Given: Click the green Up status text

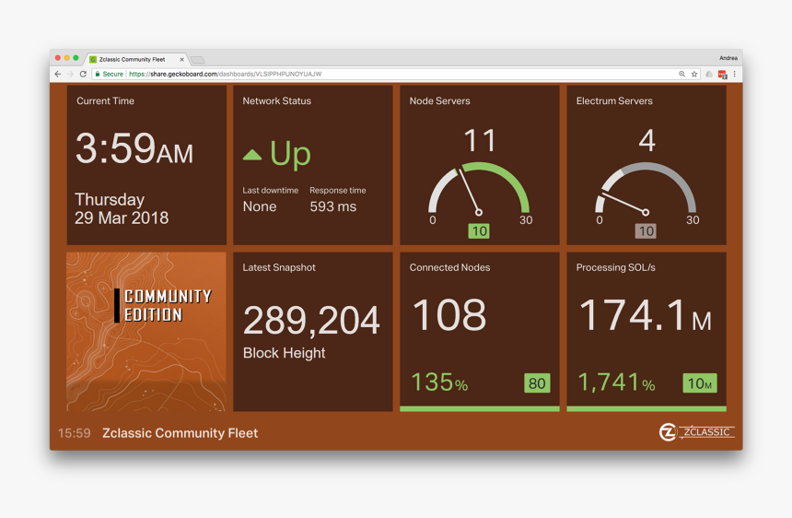Looking at the screenshot, I should [x=290, y=153].
